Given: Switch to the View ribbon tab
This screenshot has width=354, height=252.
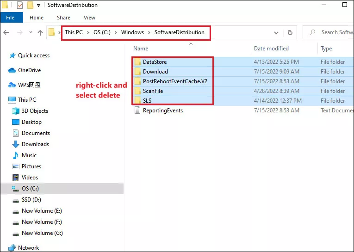Looking at the screenshot, I should [89, 18].
